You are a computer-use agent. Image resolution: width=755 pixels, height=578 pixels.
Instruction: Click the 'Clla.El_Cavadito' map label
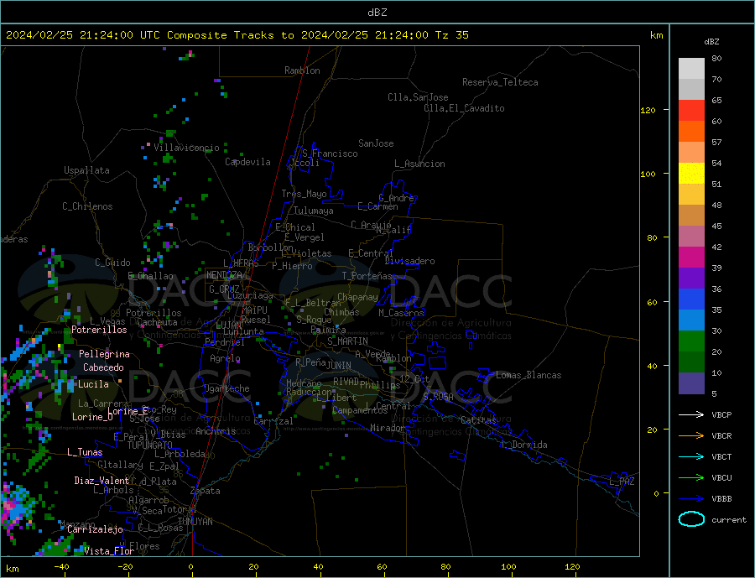tap(464, 108)
